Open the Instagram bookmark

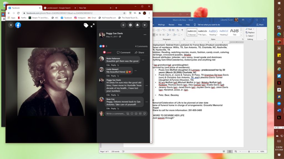pos(80,18)
